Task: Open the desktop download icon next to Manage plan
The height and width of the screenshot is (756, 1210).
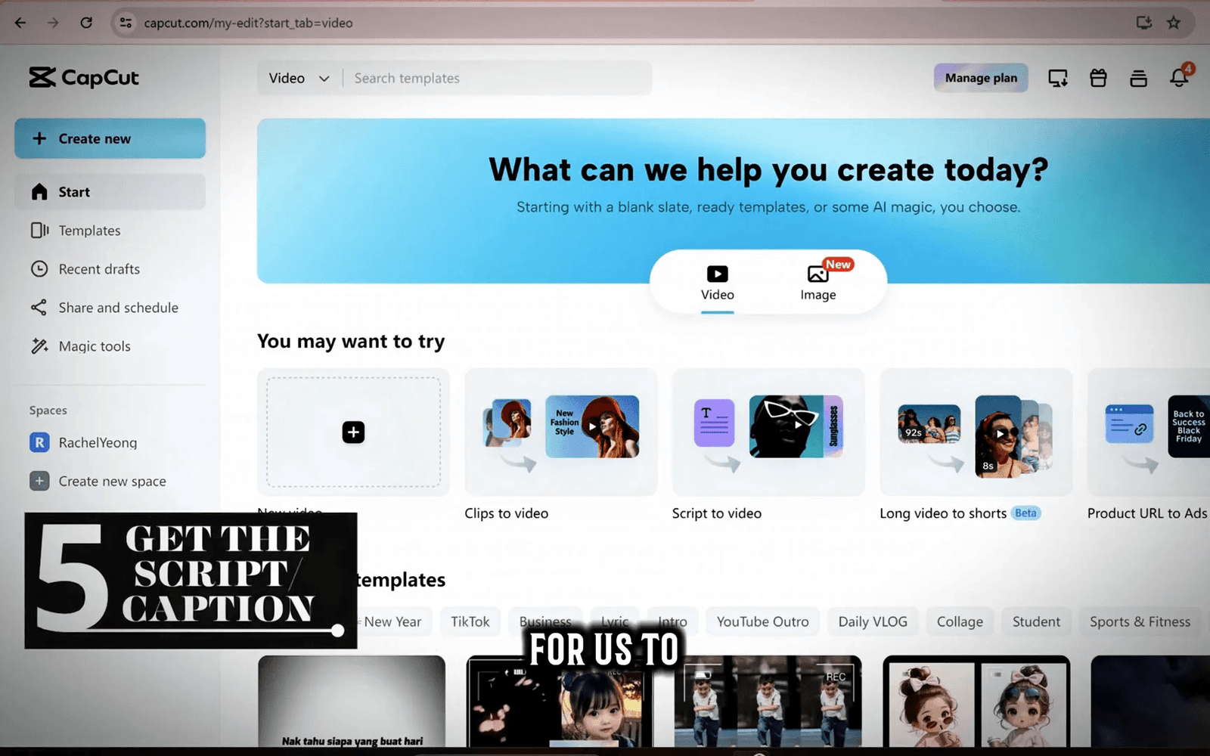Action: 1057,78
